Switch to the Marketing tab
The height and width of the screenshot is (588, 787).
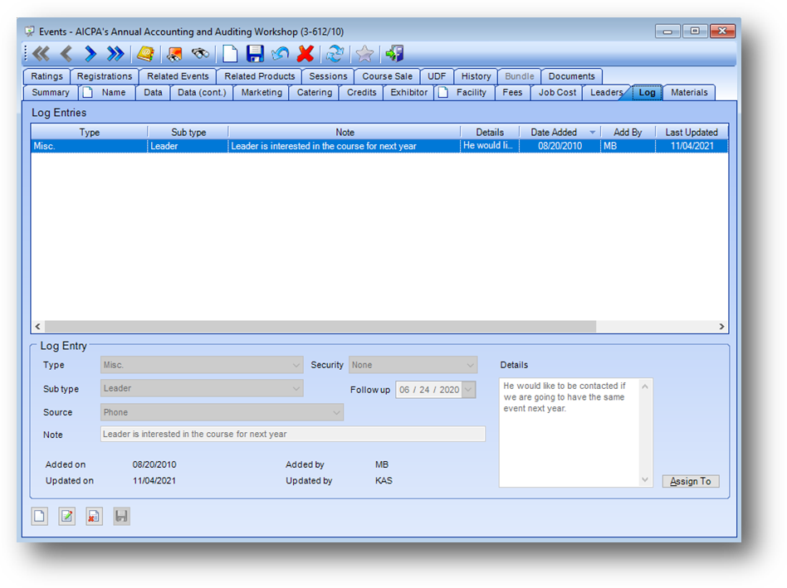click(x=262, y=92)
